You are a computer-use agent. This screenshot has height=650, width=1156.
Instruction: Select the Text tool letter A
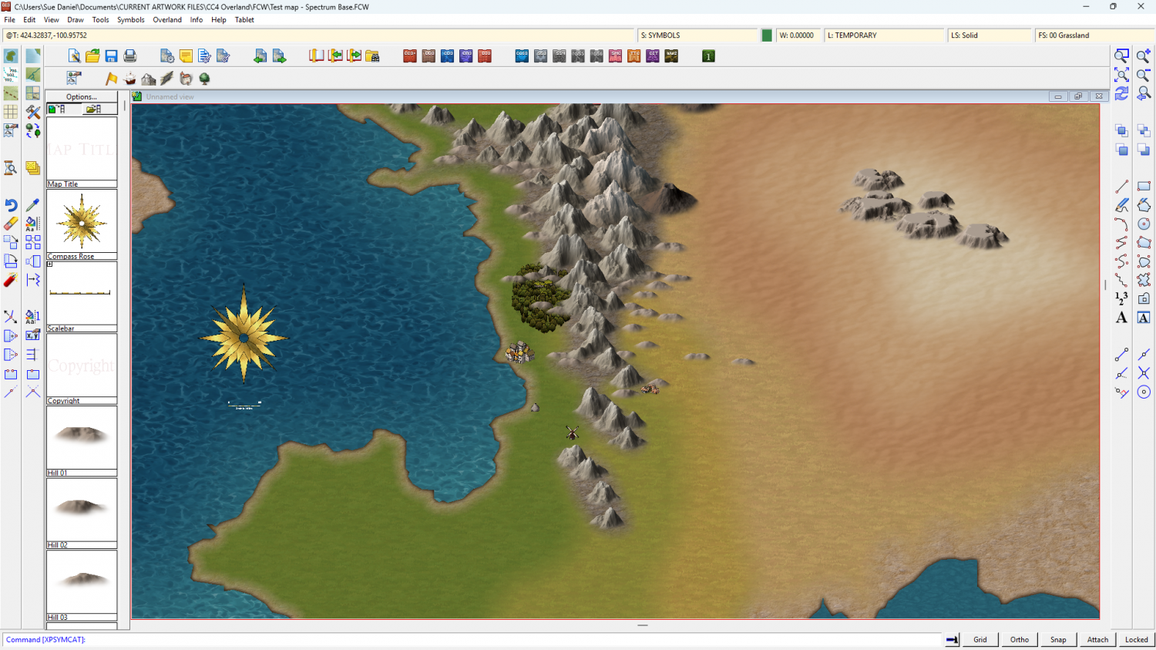(x=1121, y=318)
